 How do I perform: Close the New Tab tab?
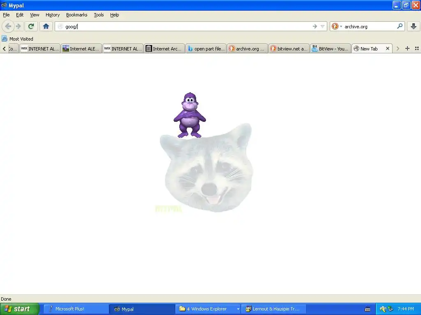tap(387, 48)
